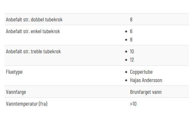
Task: Click the 'Fluetype' row label
Action: (14, 72)
